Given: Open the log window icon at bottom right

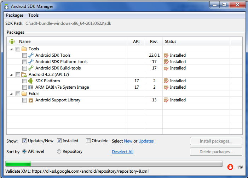Looking at the screenshot, I should 240,166.
